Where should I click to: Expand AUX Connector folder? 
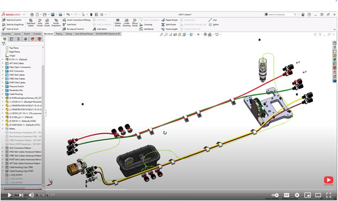3,71
